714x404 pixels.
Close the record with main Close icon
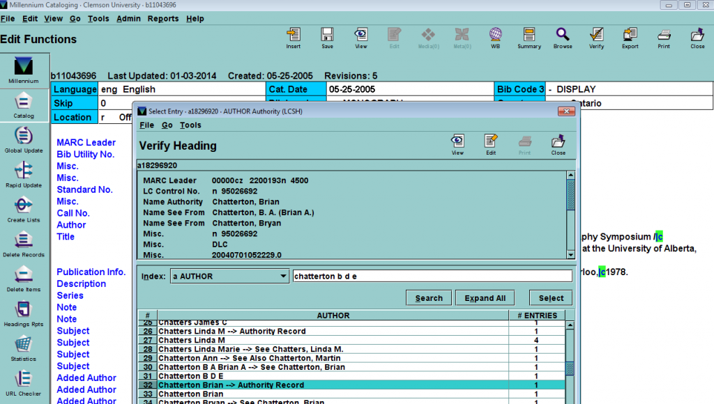697,38
